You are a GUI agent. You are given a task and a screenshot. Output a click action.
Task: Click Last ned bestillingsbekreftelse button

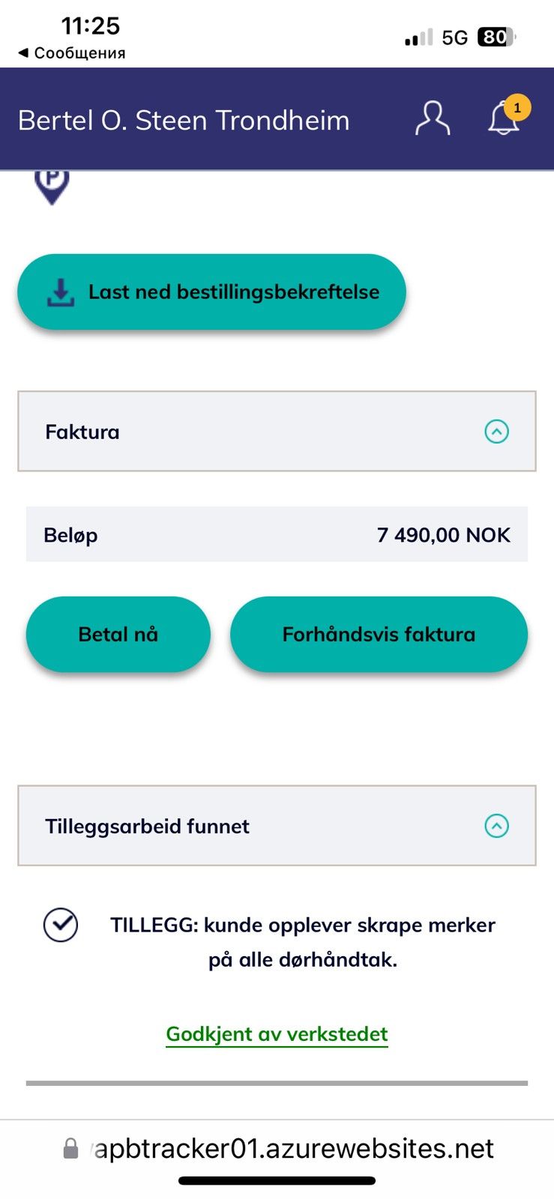click(x=211, y=292)
